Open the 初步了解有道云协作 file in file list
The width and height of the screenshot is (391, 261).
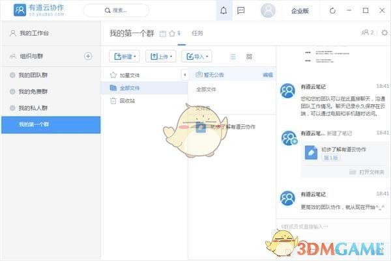(x=232, y=127)
